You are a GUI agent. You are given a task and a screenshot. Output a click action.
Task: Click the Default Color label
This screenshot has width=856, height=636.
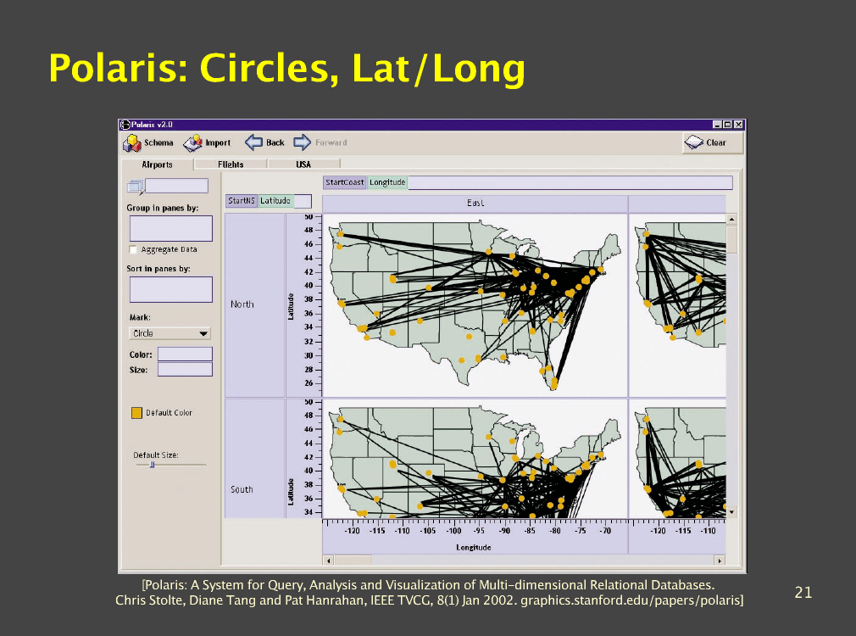pyautogui.click(x=169, y=413)
